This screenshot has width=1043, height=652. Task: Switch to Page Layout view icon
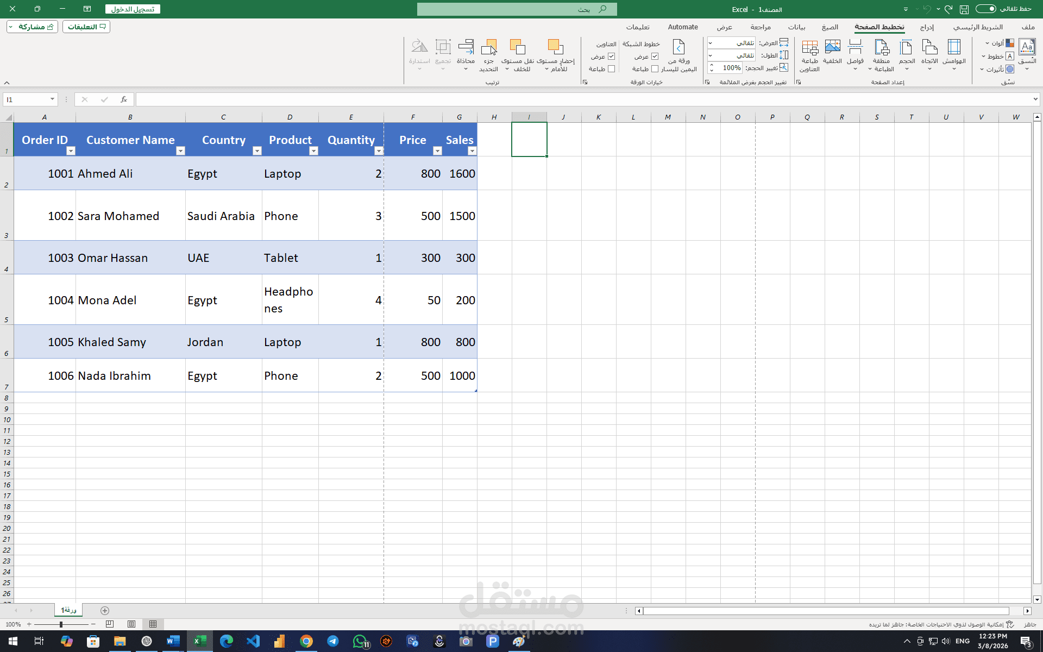131,624
